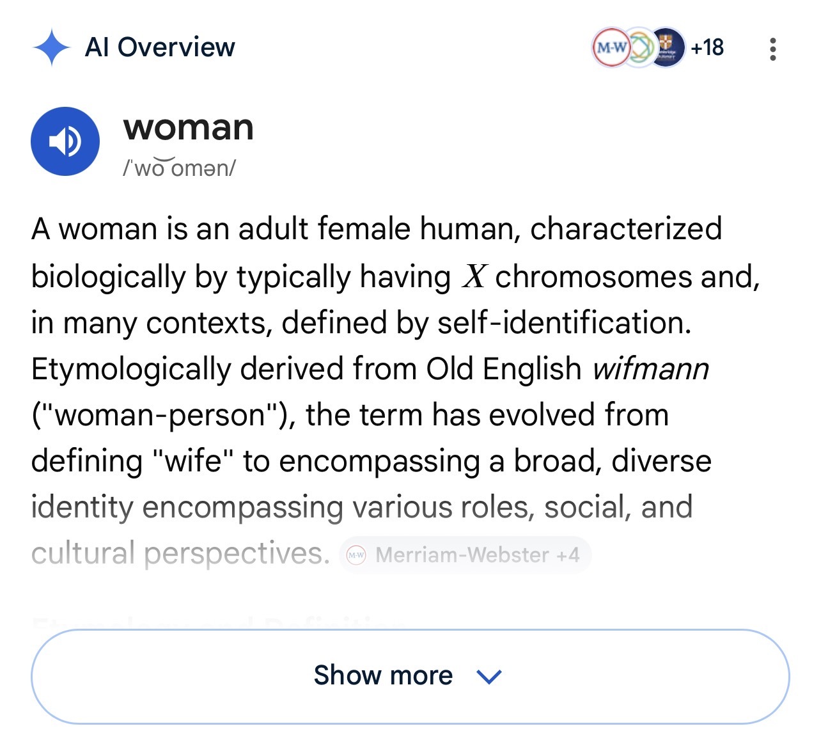Click the blue AI Overview sparkle icon
The image size is (821, 749).
pos(51,48)
